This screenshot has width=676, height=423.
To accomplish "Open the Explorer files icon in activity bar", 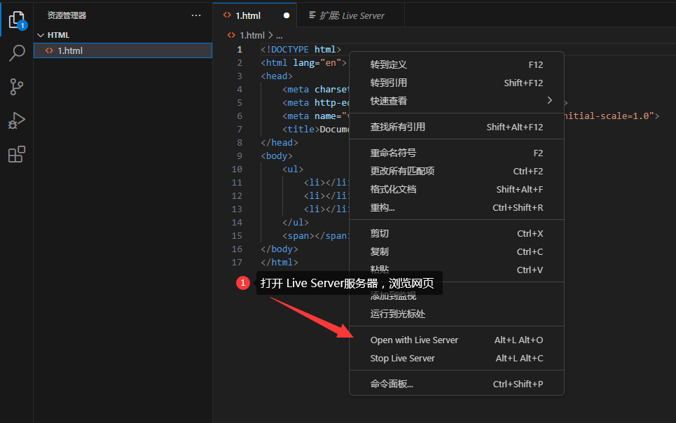I will click(x=17, y=20).
